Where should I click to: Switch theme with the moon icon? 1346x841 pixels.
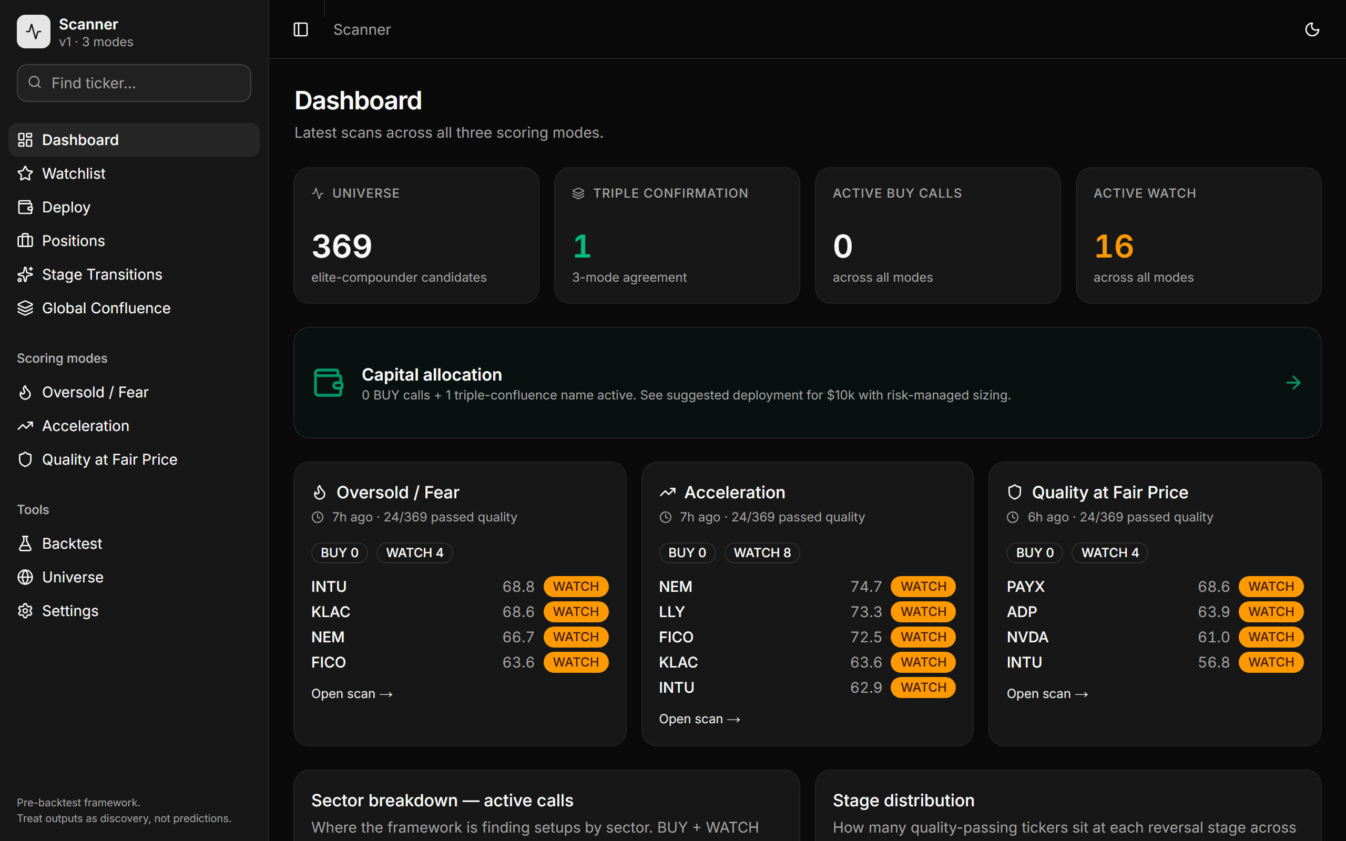[x=1312, y=29]
